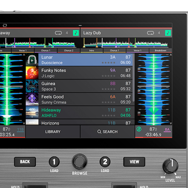188x188 pixels.
Task: Jump to Chorus 1 section on Lazy Dub deck
Action: (114, 50)
